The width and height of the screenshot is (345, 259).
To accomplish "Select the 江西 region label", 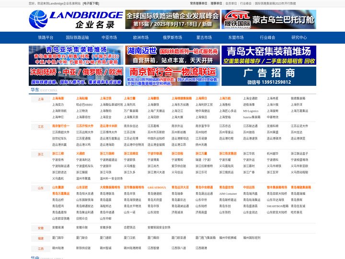I will [41, 248].
